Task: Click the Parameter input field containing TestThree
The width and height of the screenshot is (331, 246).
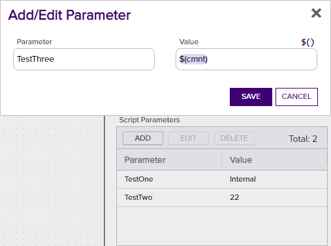Action: (84, 59)
